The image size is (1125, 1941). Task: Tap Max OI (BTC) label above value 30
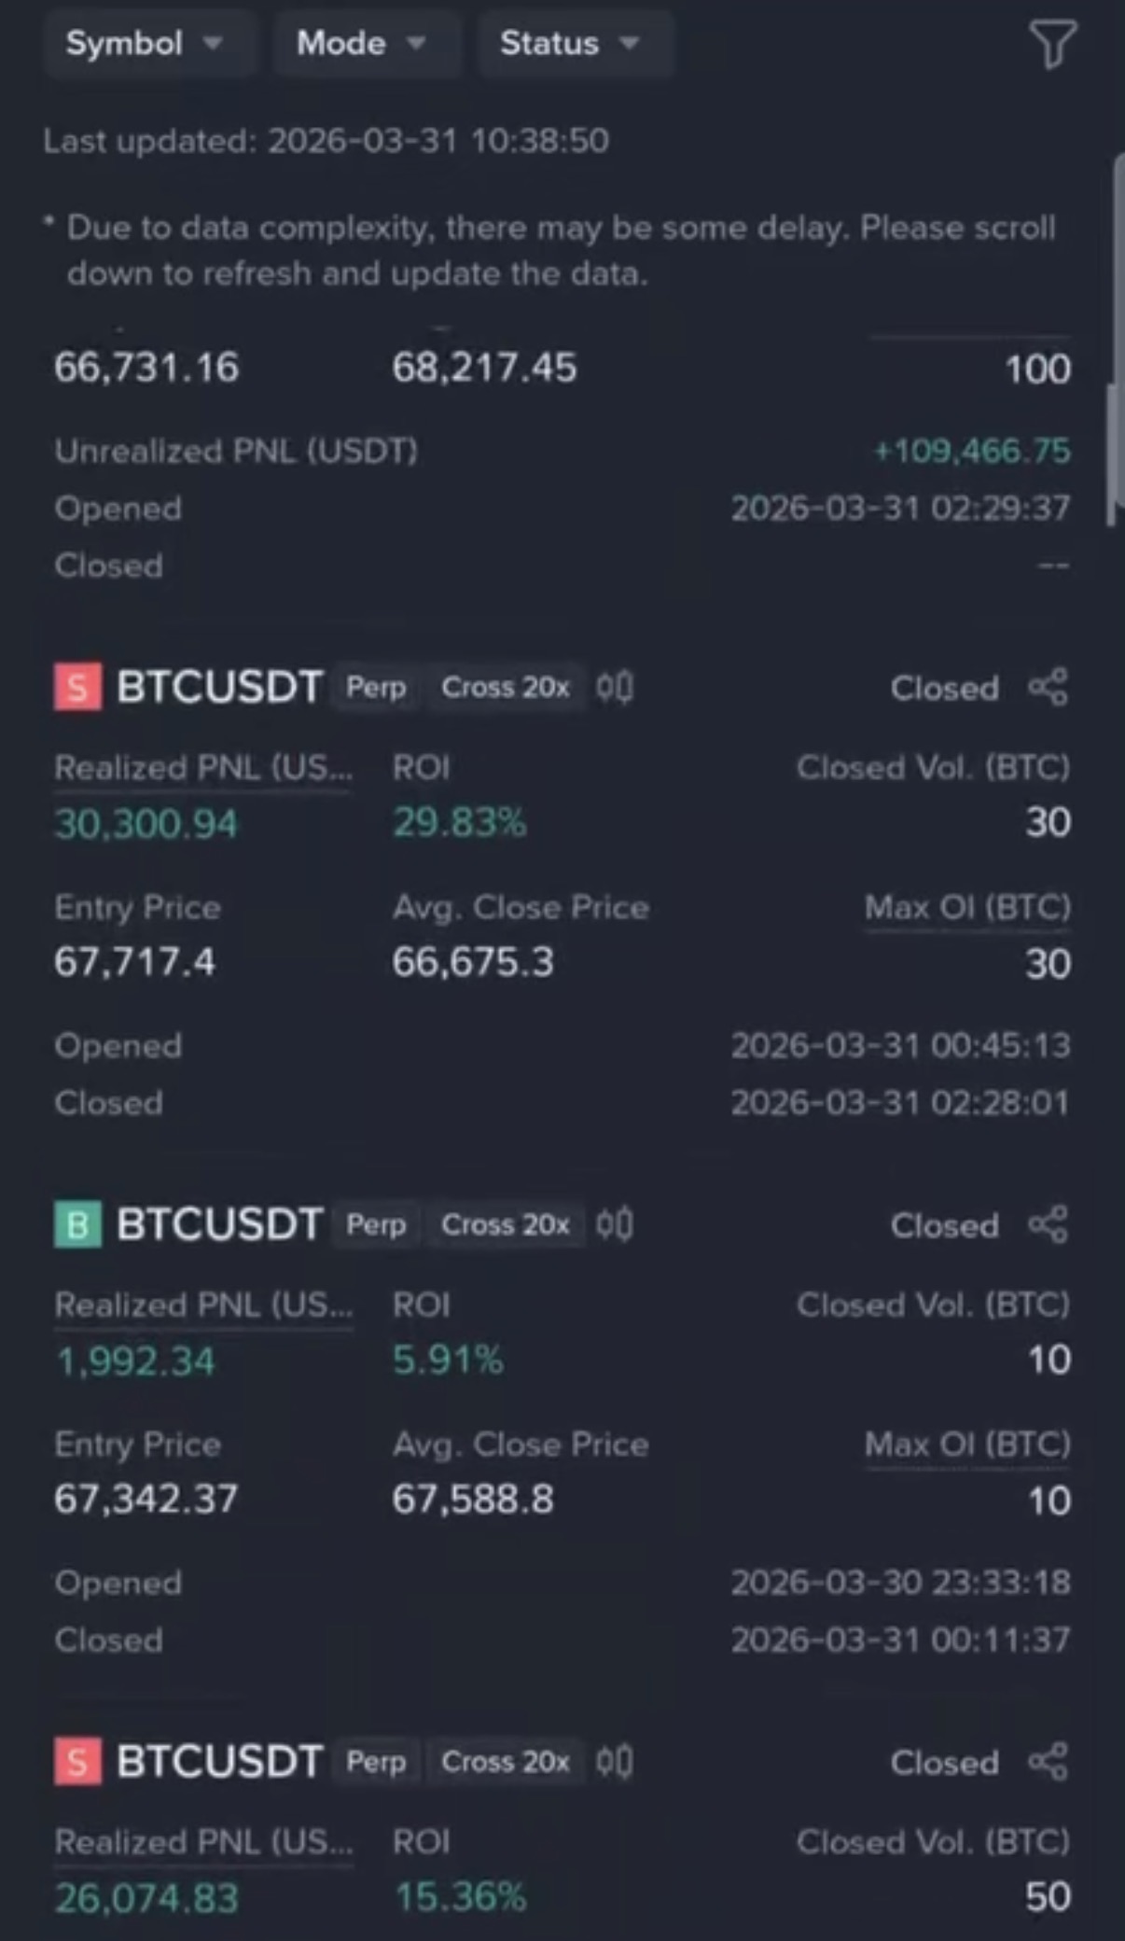pyautogui.click(x=967, y=907)
